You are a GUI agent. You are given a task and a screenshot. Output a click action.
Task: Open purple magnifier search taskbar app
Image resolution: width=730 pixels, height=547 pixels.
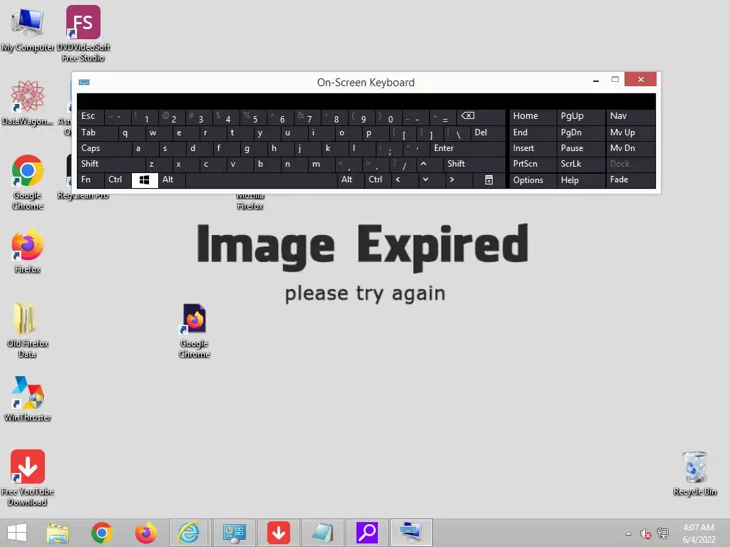[x=367, y=533]
